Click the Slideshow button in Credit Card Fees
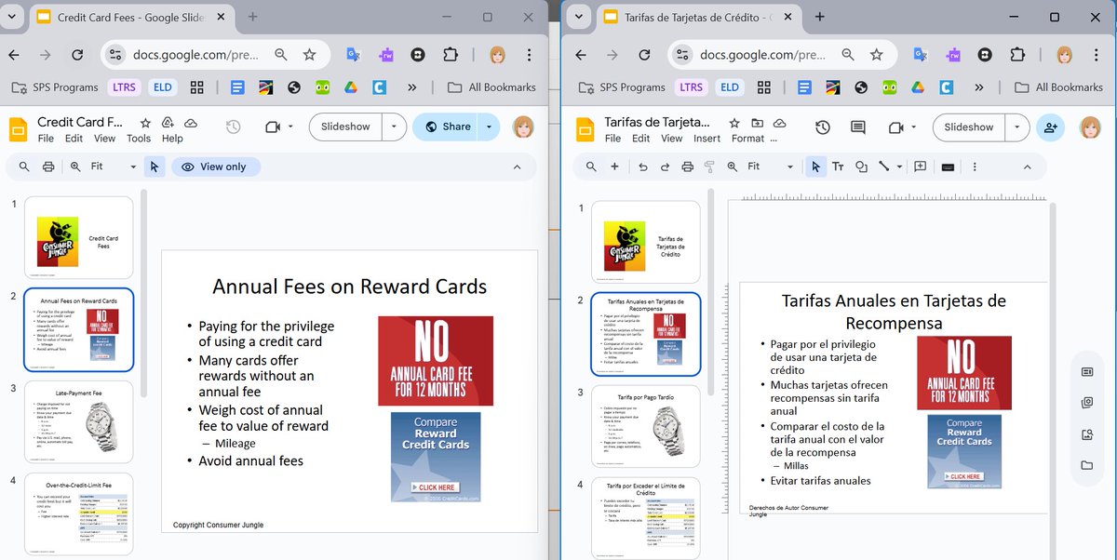This screenshot has width=1117, height=560. tap(345, 127)
